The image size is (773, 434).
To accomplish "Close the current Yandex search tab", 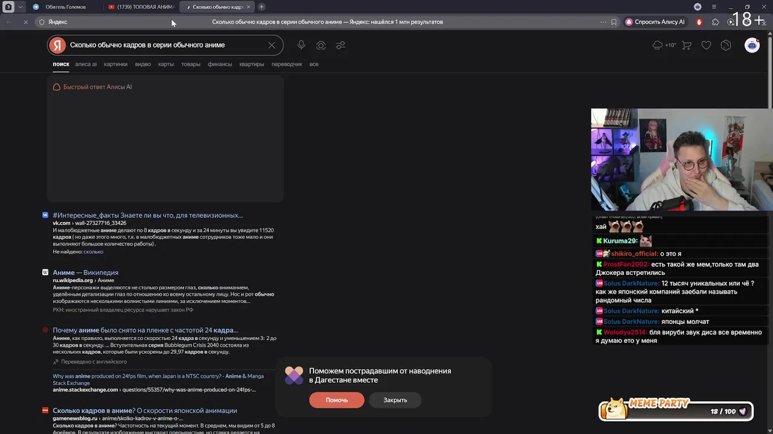I will 248,7.
